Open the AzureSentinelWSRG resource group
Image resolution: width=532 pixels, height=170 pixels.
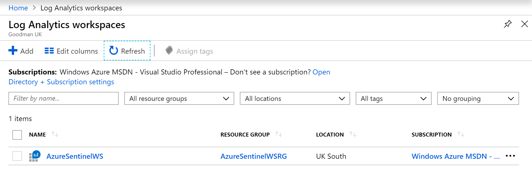(254, 156)
